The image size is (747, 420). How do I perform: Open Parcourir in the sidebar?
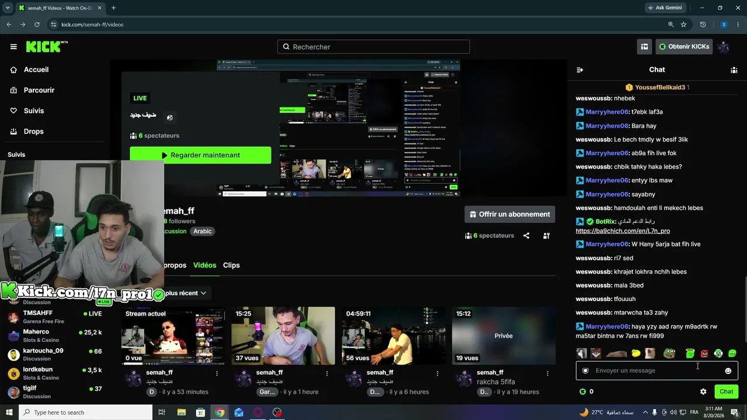pyautogui.click(x=32, y=90)
